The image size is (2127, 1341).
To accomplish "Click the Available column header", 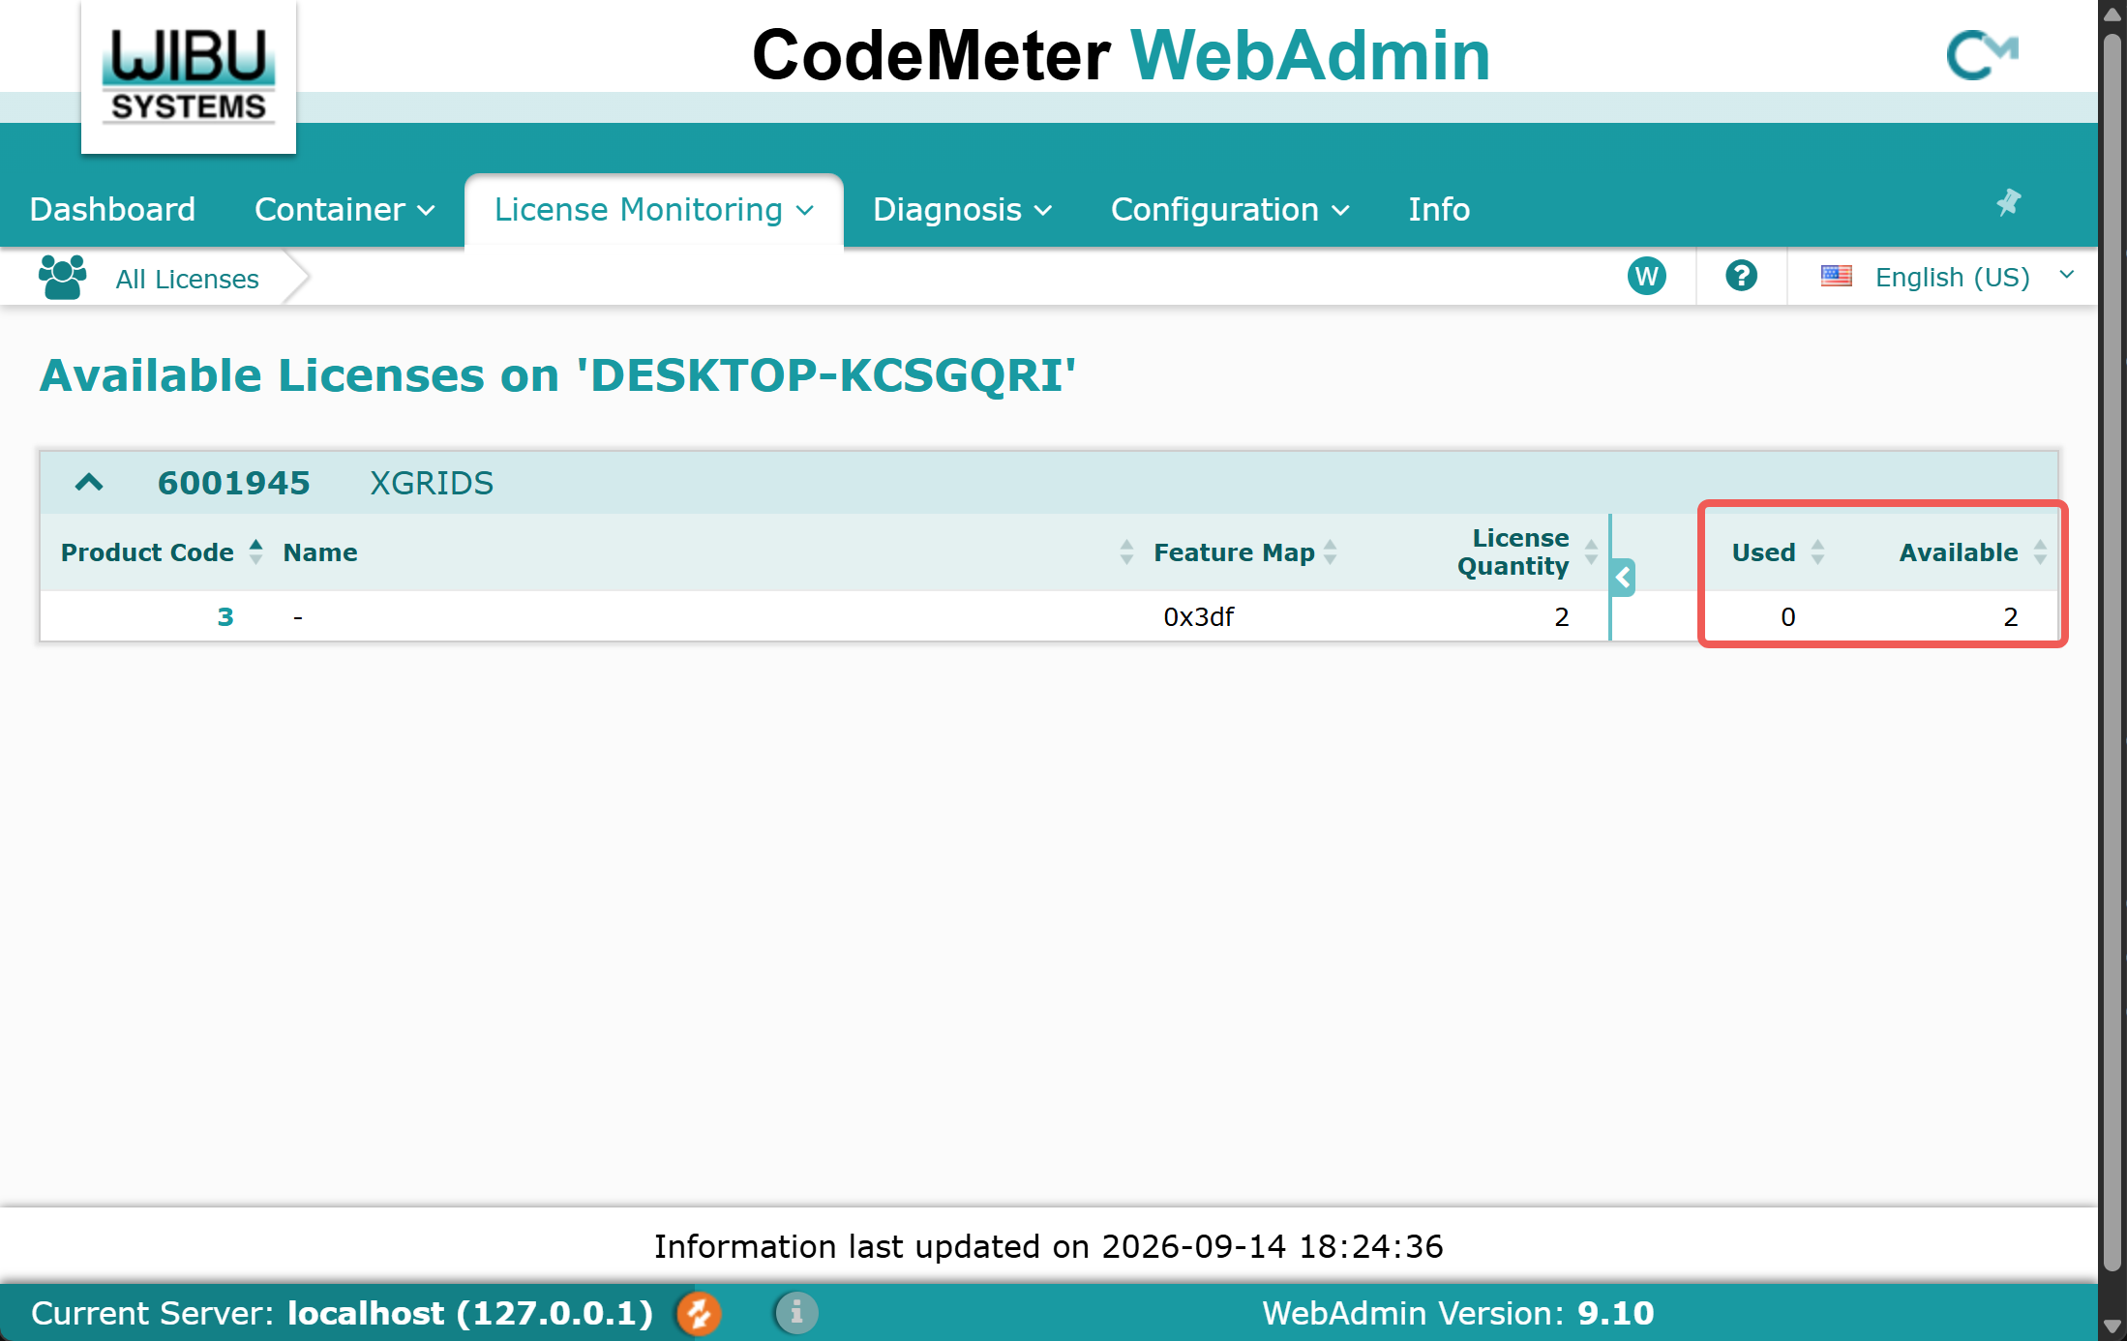I will click(x=1959, y=552).
